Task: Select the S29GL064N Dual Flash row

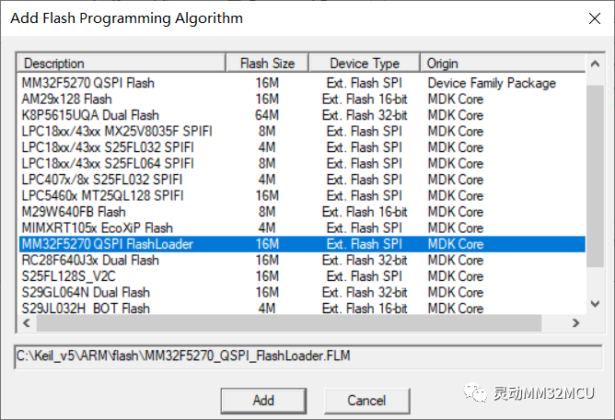Action: tap(302, 292)
